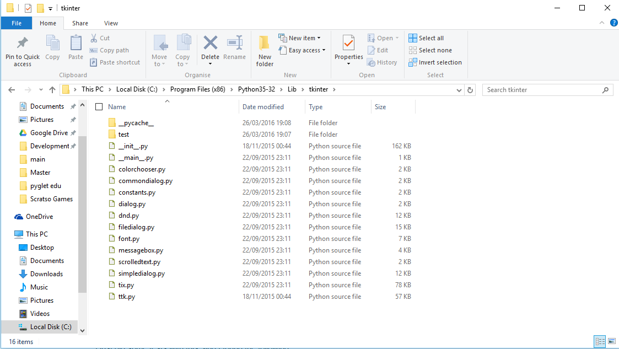Click the Copy ribbon button
Image resolution: width=619 pixels, height=349 pixels.
click(x=52, y=48)
